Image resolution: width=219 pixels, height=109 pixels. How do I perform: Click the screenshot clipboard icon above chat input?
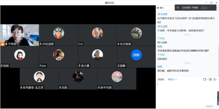pos(210,79)
